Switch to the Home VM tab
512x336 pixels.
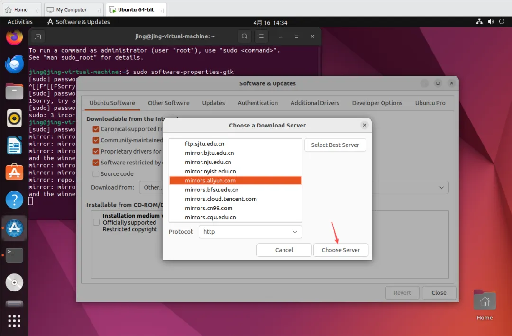coord(21,10)
